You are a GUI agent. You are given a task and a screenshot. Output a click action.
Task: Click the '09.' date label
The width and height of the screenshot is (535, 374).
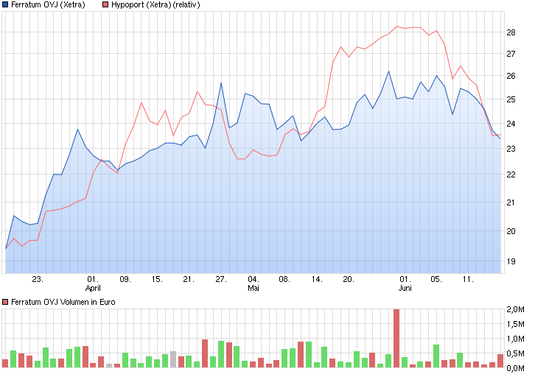click(x=125, y=279)
